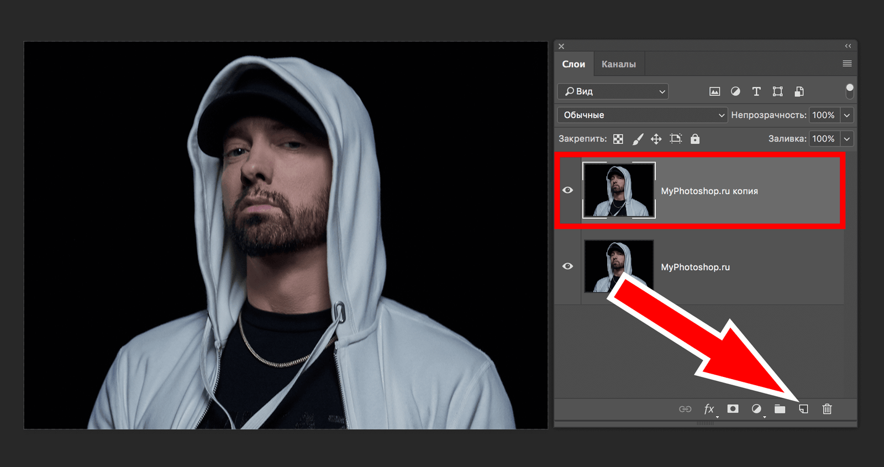Viewport: 884px width, 467px height.
Task: Click the adjustment layer filter icon
Action: click(735, 92)
